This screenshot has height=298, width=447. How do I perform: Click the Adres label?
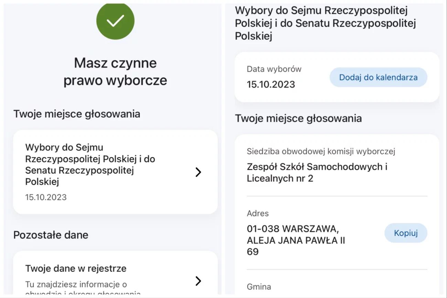point(258,213)
